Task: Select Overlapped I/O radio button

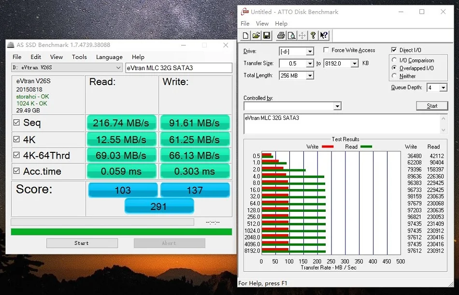Action: coord(394,68)
